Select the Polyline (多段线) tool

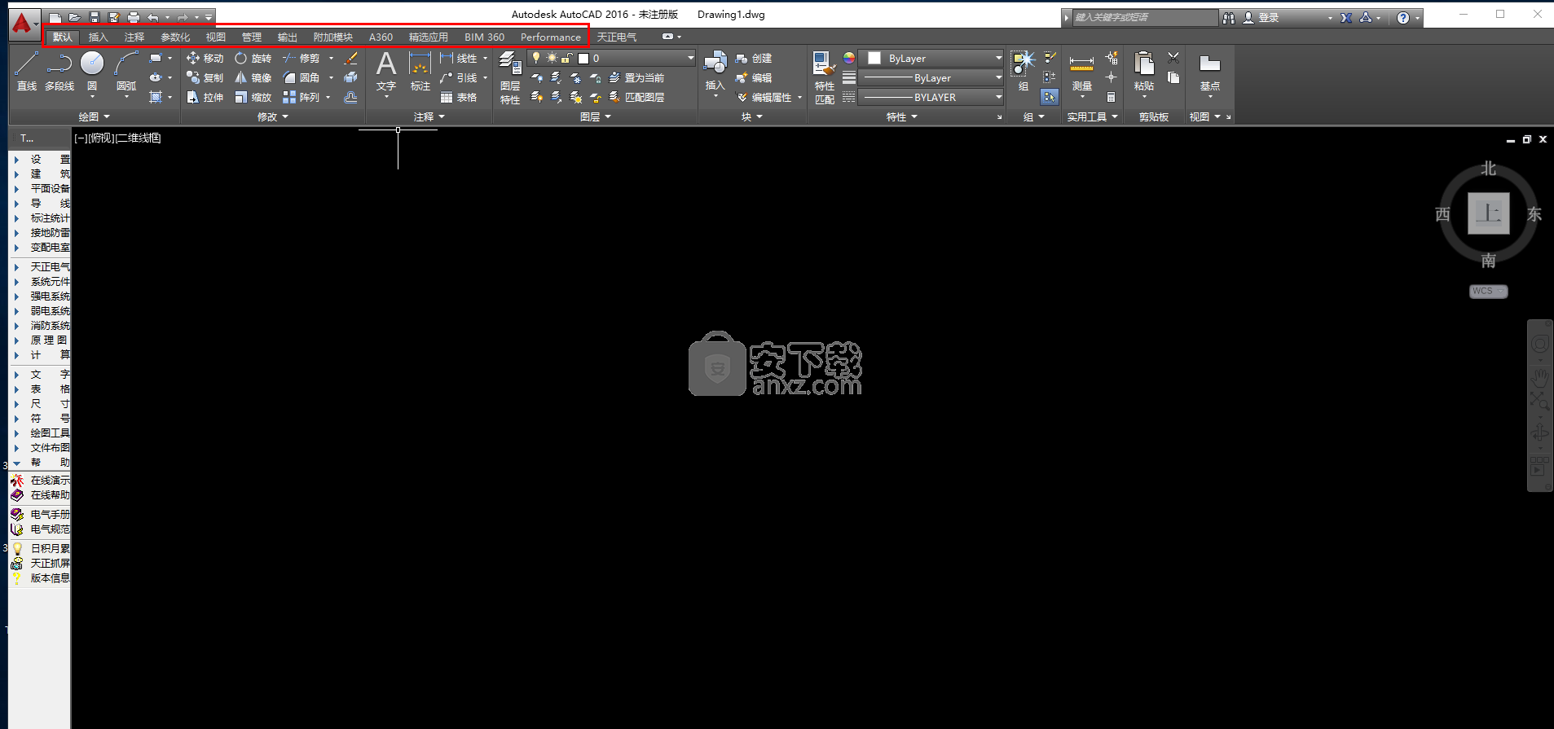[59, 71]
